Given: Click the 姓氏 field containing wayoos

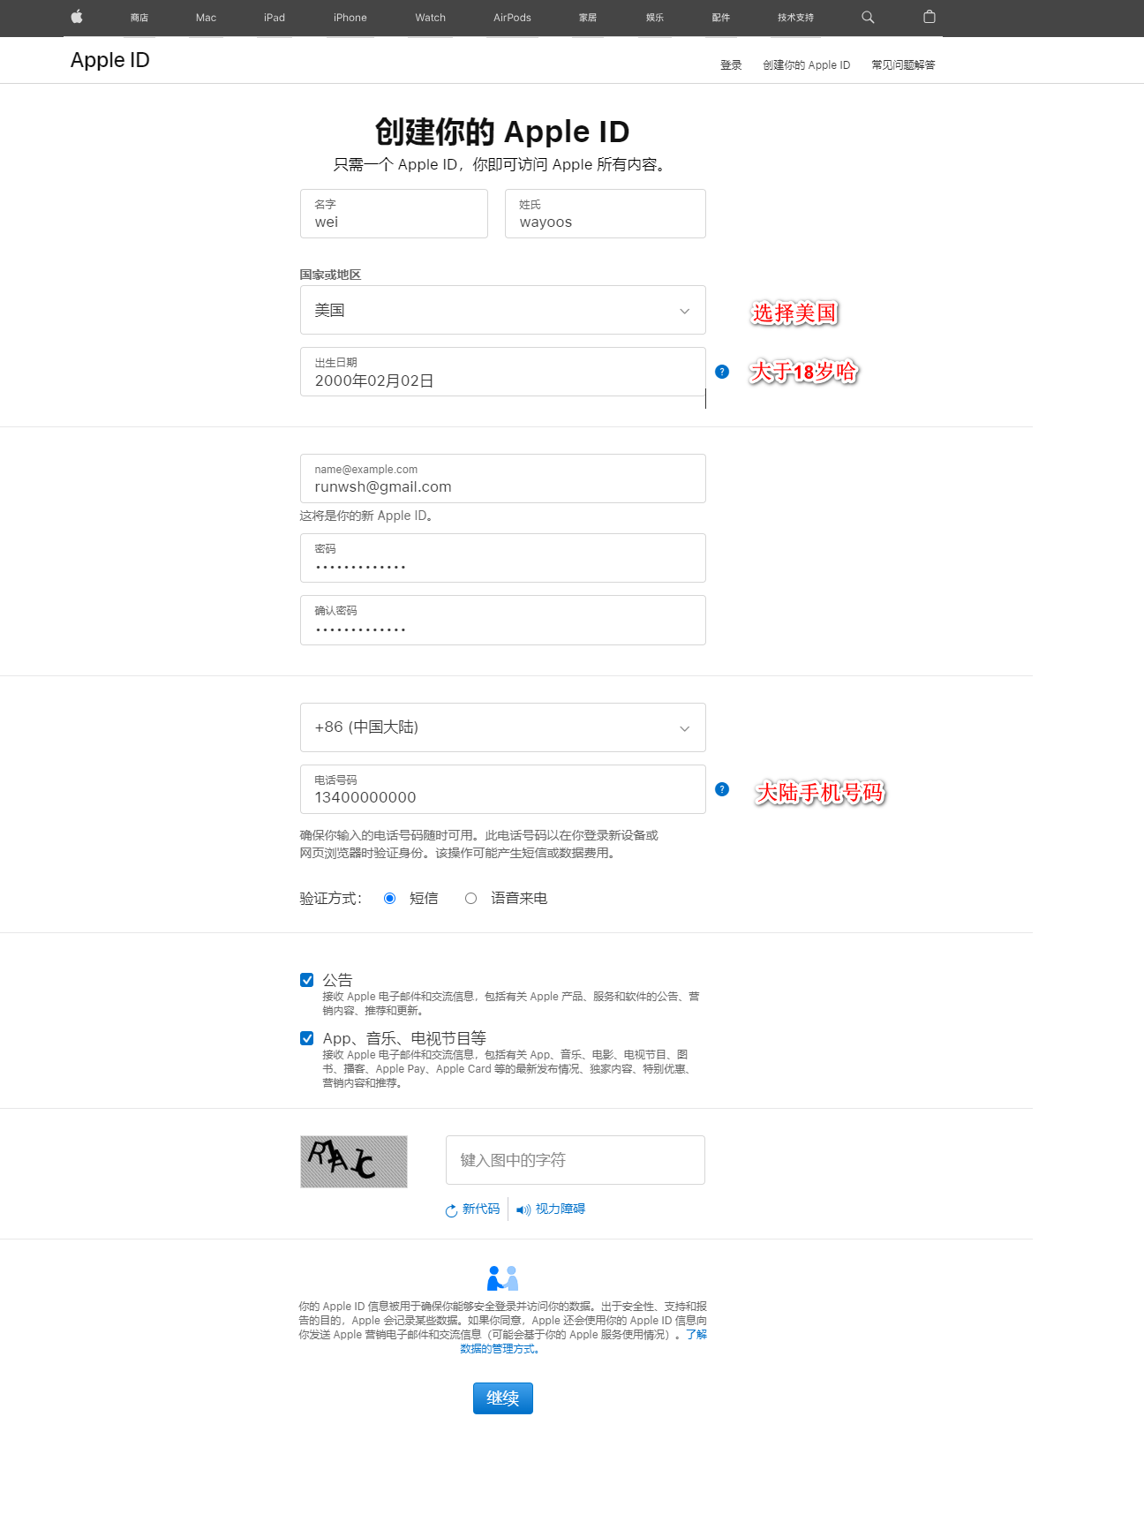Looking at the screenshot, I should click(x=606, y=214).
